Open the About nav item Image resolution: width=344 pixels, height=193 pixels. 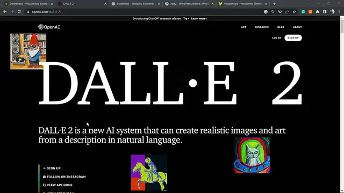point(297,27)
